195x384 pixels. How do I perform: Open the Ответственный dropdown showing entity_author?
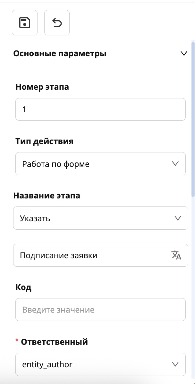[100, 364]
